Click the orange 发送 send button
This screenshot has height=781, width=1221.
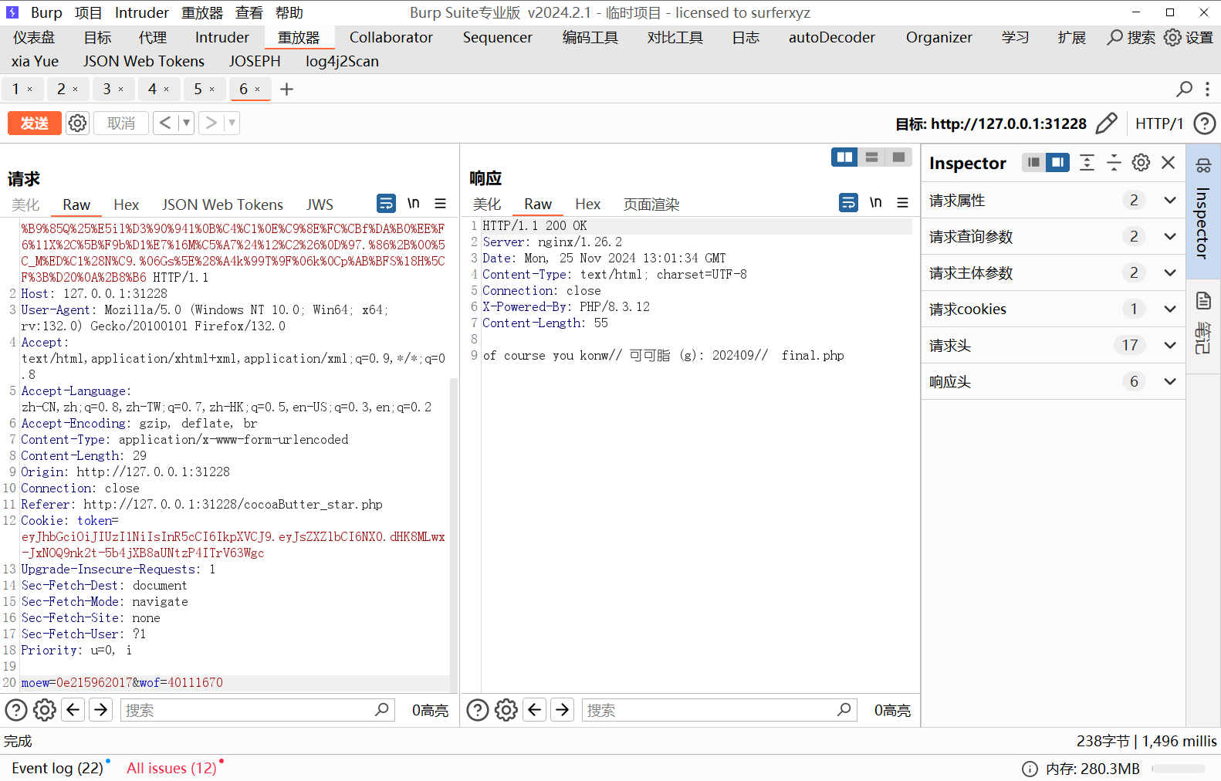pyautogui.click(x=35, y=123)
